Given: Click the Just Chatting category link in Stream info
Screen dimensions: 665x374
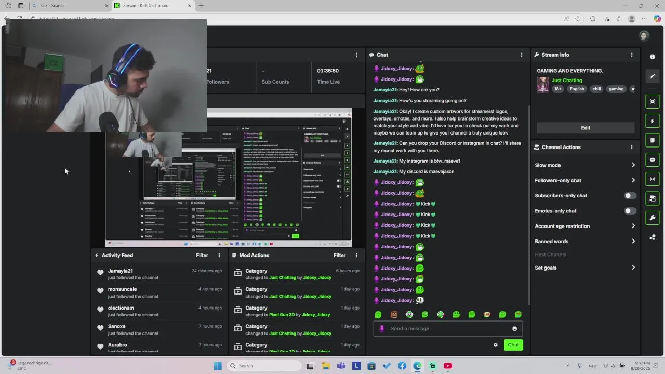Looking at the screenshot, I should [567, 81].
